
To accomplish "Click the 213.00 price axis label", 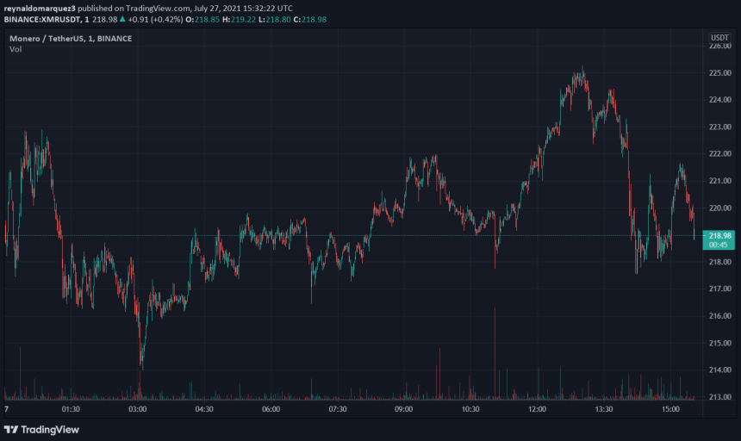I will tap(719, 397).
